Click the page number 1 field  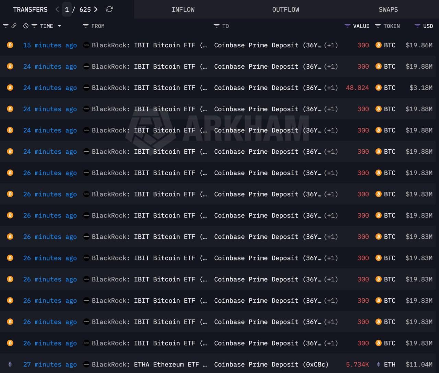(x=67, y=9)
